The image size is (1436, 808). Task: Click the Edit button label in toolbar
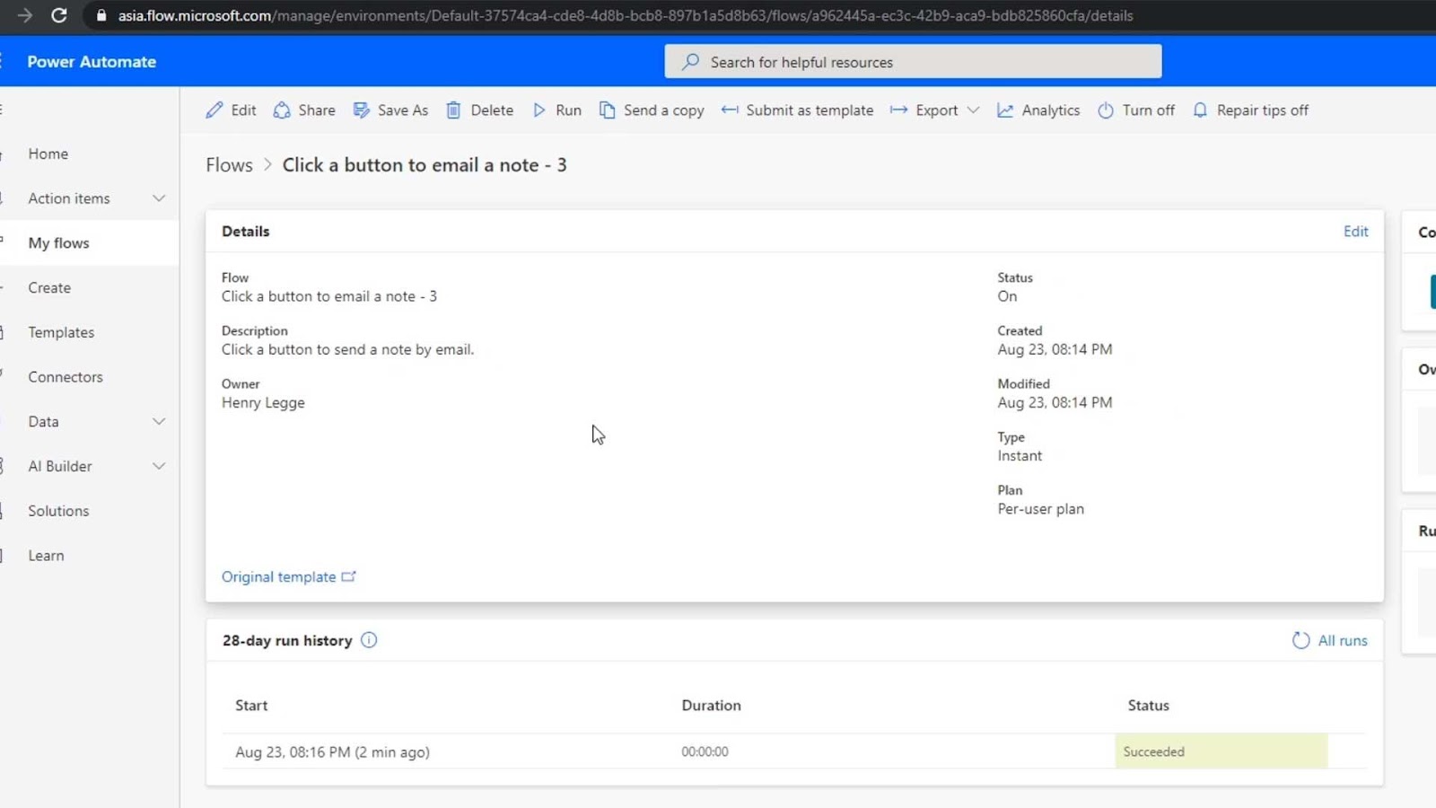point(243,110)
